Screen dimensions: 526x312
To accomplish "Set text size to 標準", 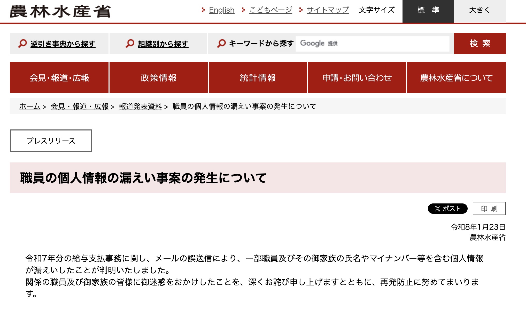I will tap(428, 10).
